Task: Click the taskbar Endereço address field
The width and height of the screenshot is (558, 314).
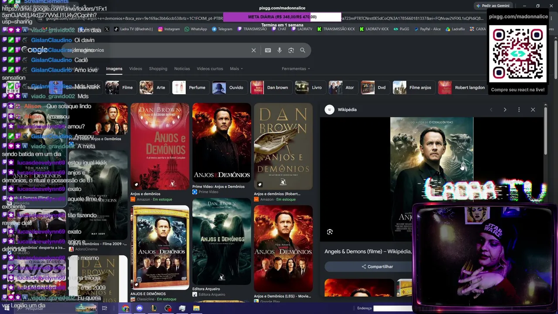Action: click(392, 308)
